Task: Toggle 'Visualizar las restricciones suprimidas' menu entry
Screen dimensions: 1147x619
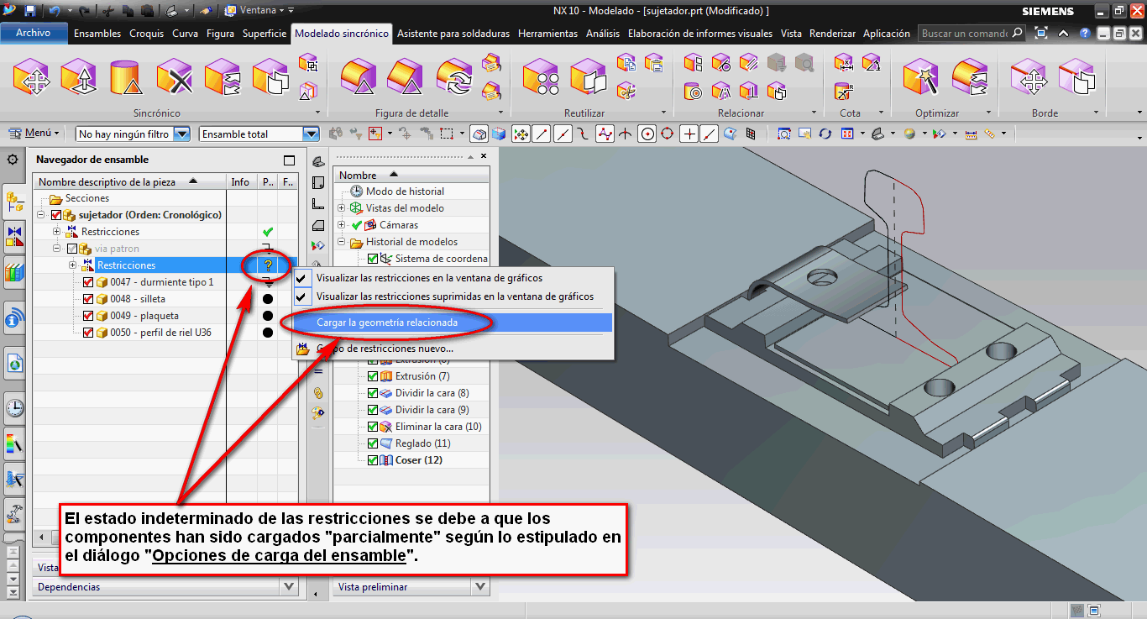Action: click(453, 296)
